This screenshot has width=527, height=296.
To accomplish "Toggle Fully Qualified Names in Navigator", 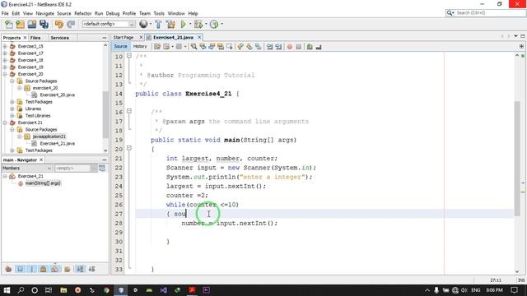I will tap(68, 269).
